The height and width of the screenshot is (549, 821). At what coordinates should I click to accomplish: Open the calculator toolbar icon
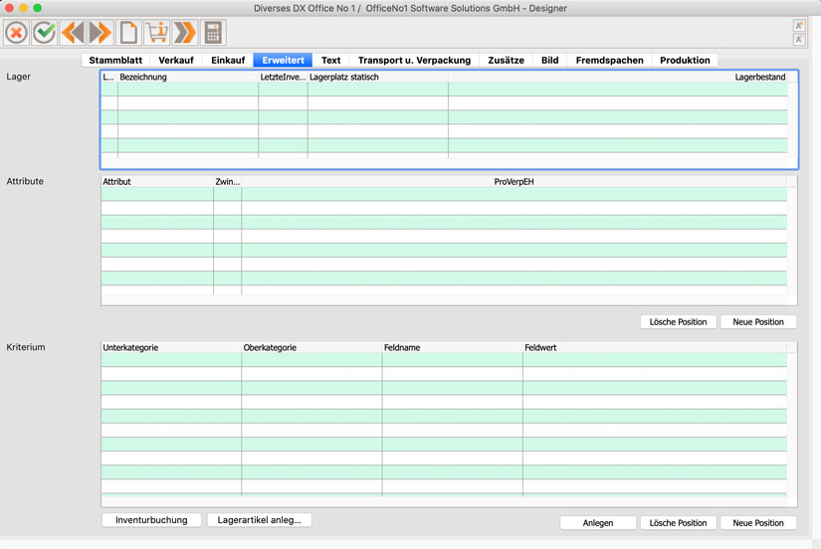(213, 33)
